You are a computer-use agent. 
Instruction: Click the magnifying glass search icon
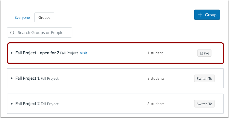(12, 33)
